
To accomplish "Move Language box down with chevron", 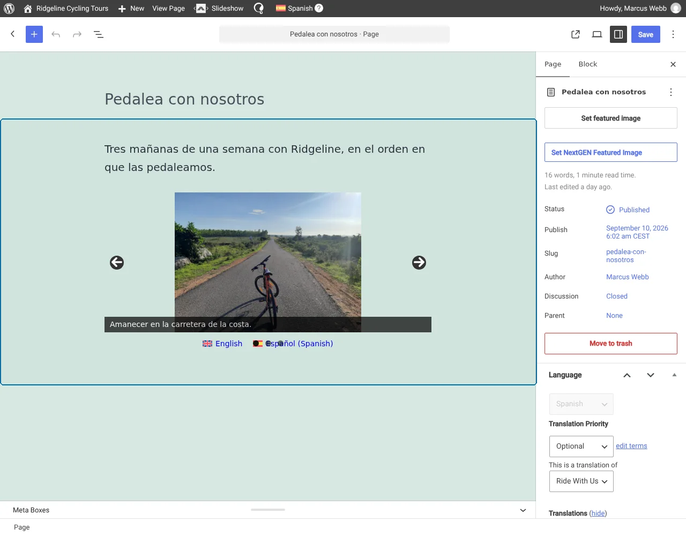I will [651, 375].
